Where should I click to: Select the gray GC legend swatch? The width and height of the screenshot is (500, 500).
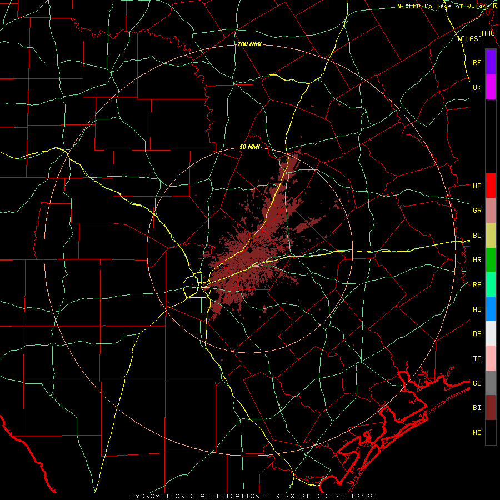coord(491,383)
